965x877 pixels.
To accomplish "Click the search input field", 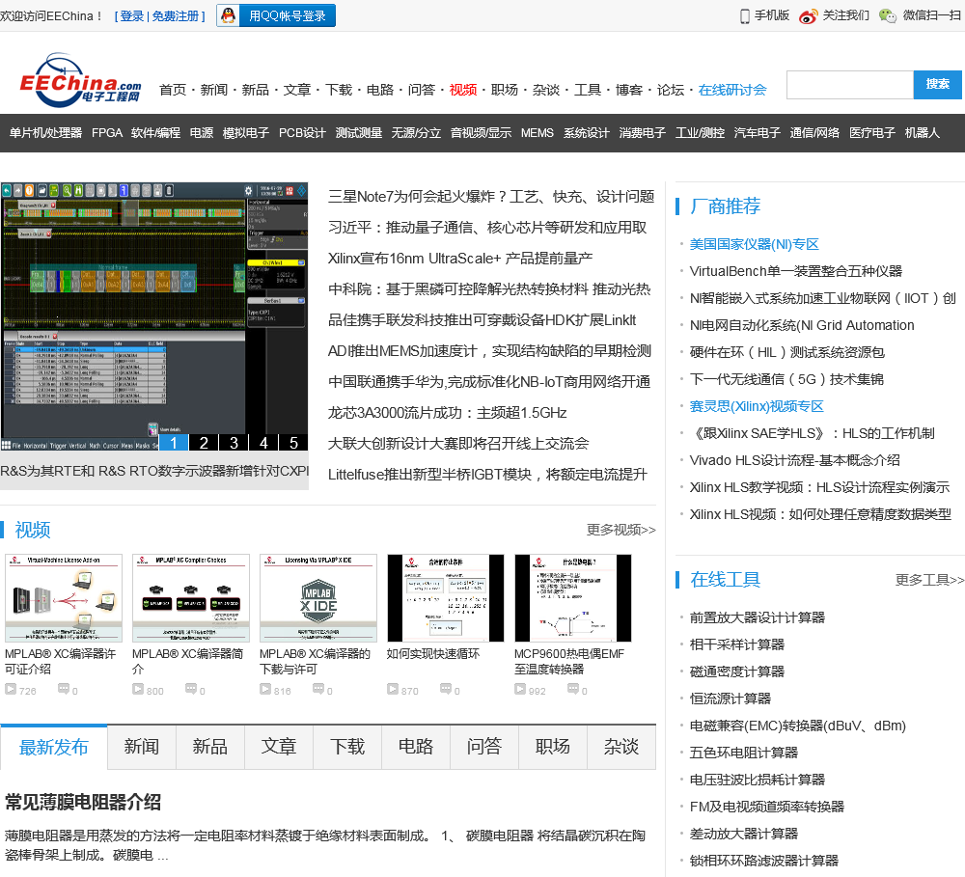I will pyautogui.click(x=850, y=84).
